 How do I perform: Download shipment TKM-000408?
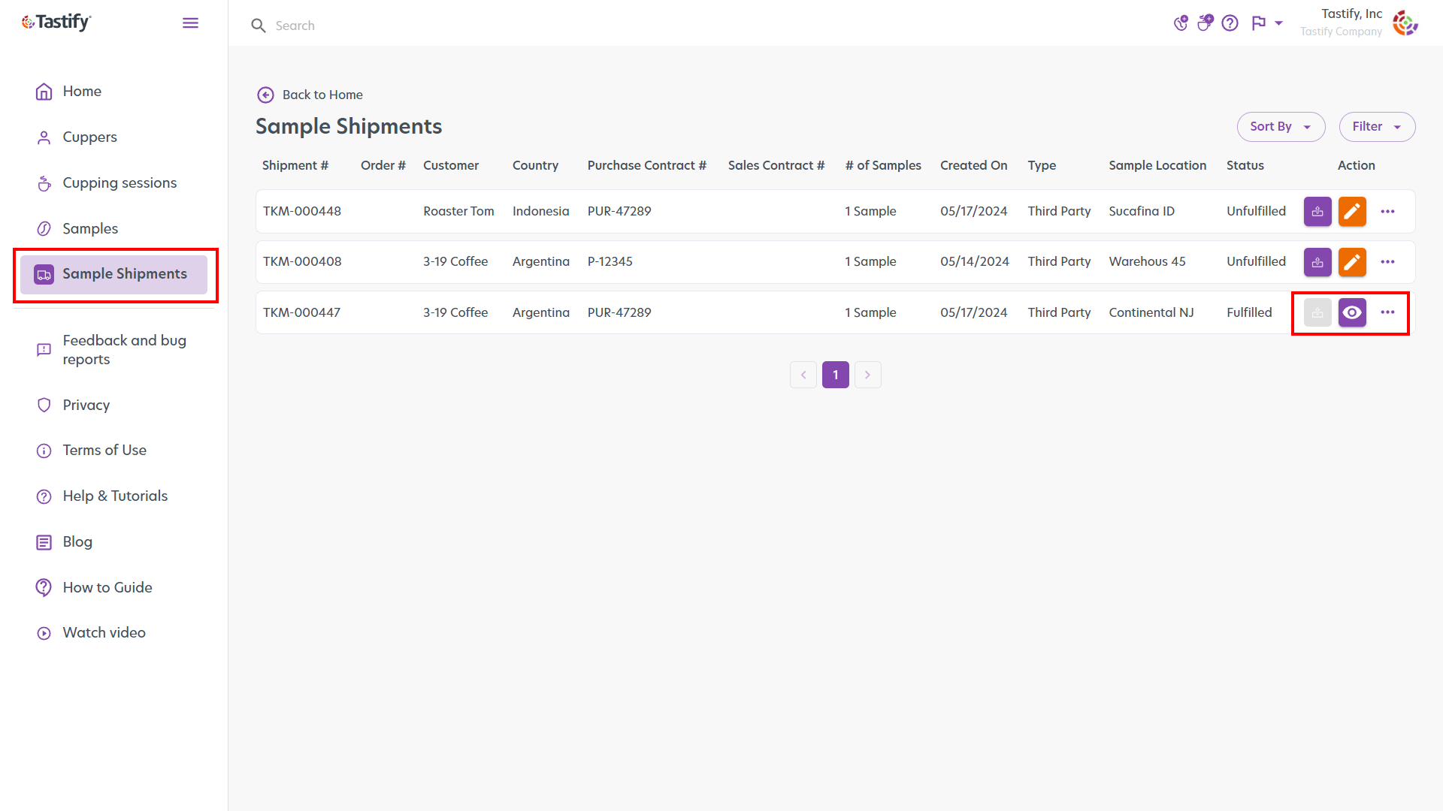[x=1317, y=262]
